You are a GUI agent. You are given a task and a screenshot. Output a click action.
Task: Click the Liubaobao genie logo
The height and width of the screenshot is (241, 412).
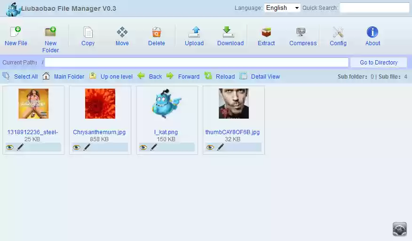13,9
